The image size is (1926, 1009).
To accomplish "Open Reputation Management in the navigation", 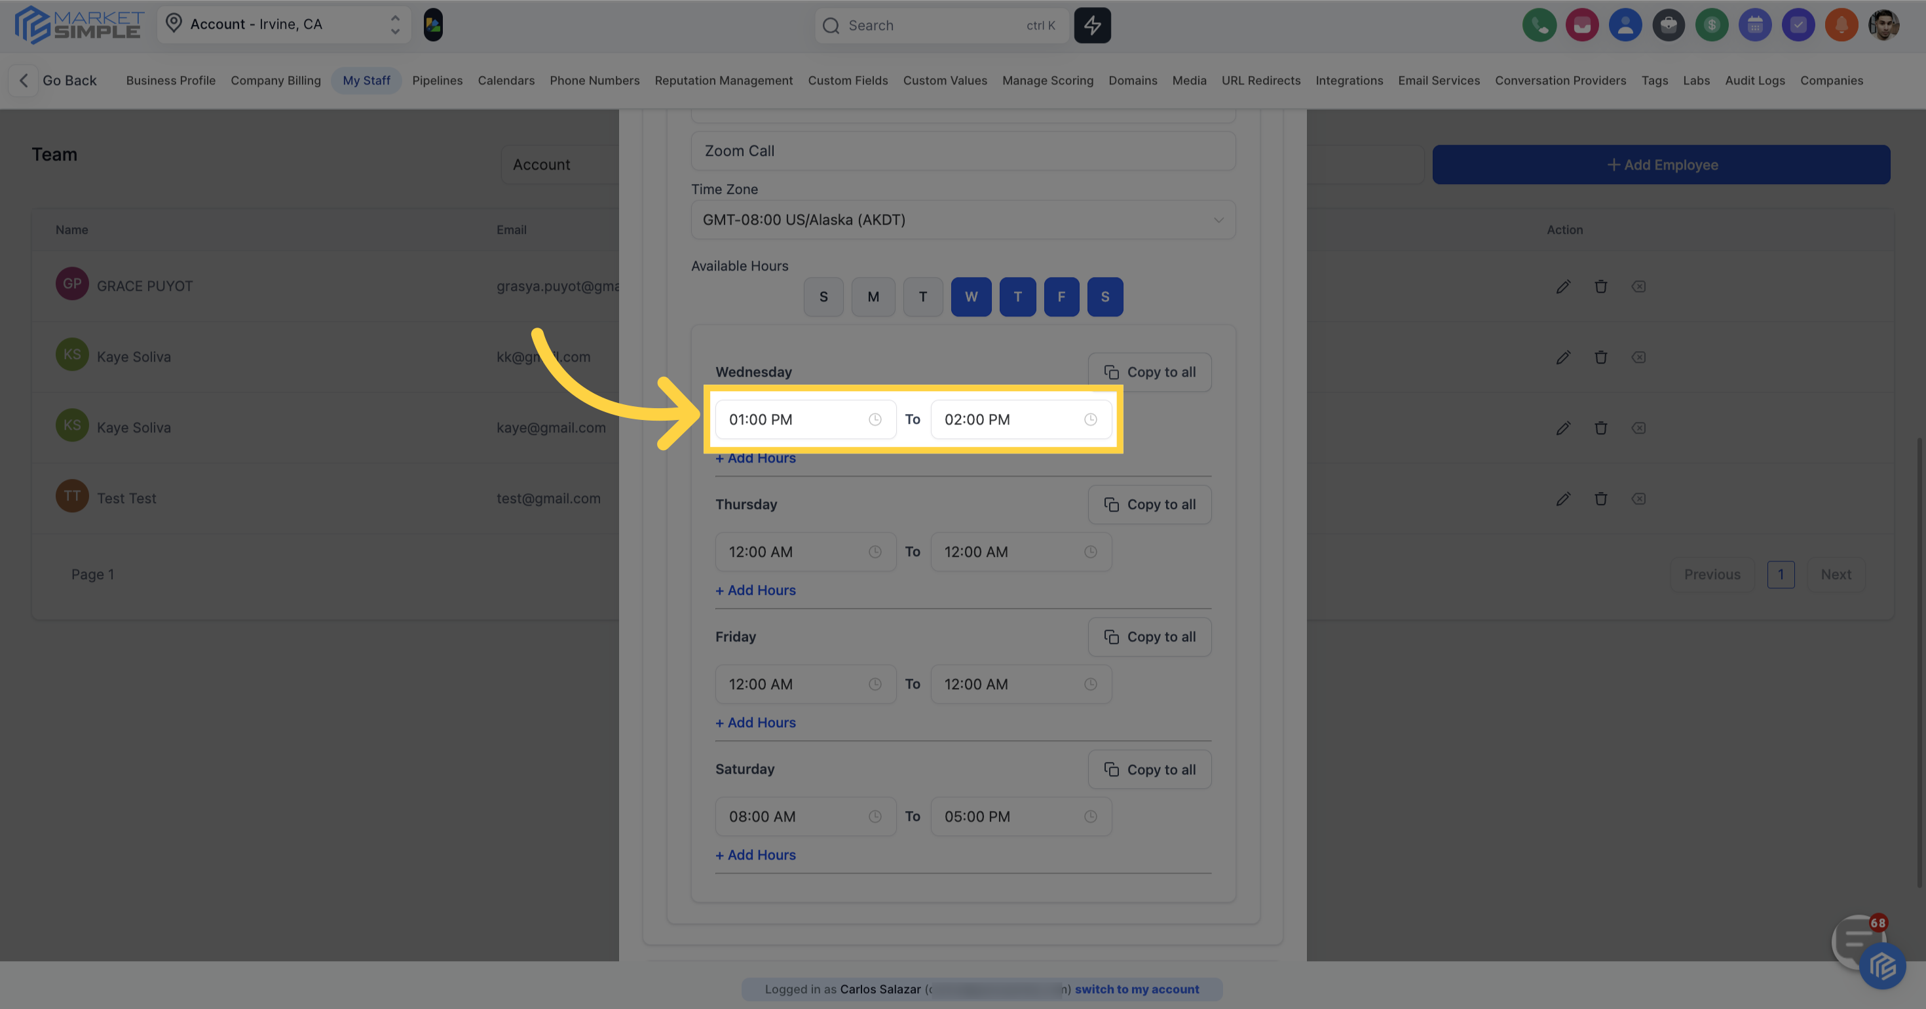I will tap(723, 80).
